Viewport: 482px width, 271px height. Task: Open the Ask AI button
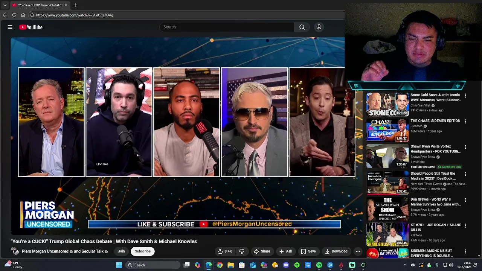[285, 251]
